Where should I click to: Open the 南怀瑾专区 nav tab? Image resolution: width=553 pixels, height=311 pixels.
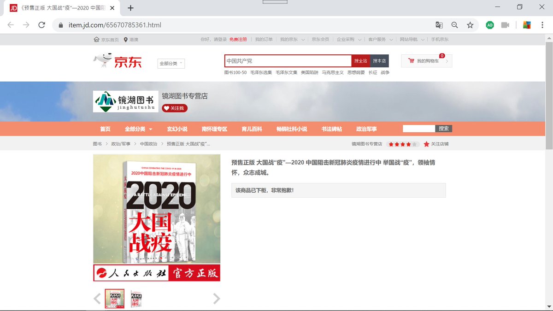214,129
